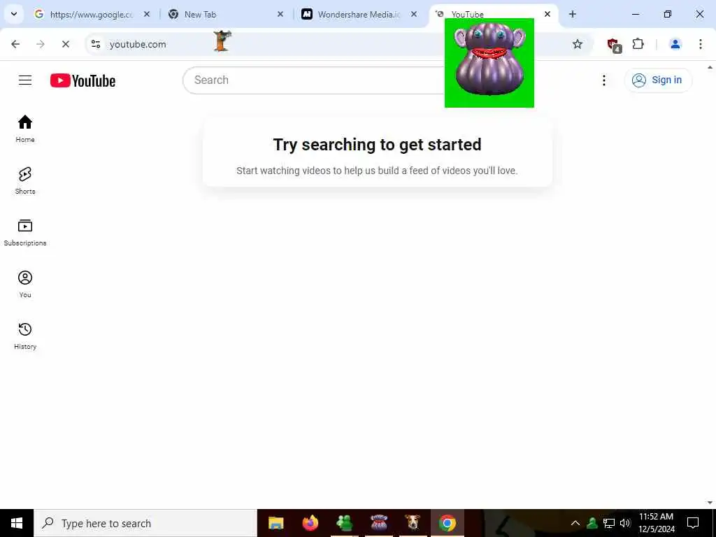
Task: Open the green figures taskbar app
Action: [344, 523]
